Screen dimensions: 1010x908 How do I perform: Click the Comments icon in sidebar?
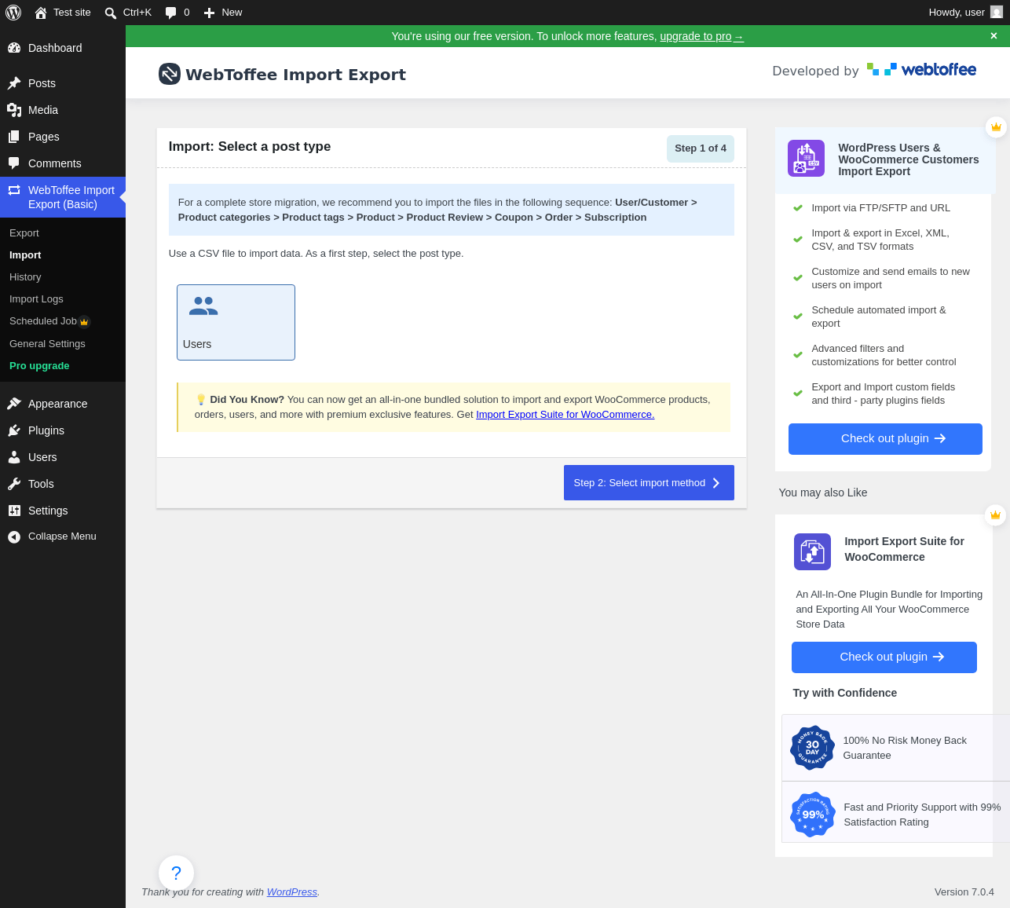[x=14, y=163]
